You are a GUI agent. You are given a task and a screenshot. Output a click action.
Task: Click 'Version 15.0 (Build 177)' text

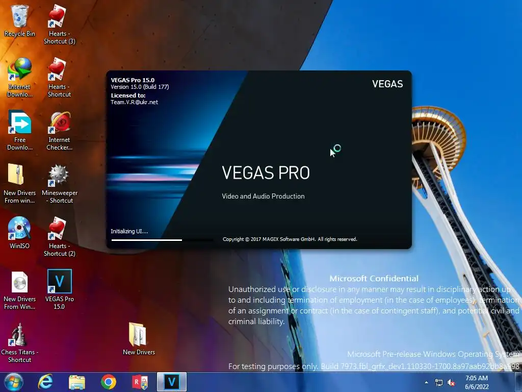(140, 87)
